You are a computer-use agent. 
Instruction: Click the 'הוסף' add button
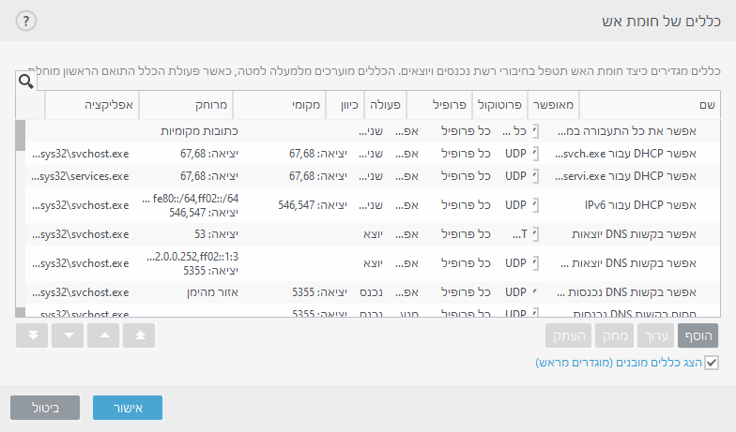[x=698, y=335]
